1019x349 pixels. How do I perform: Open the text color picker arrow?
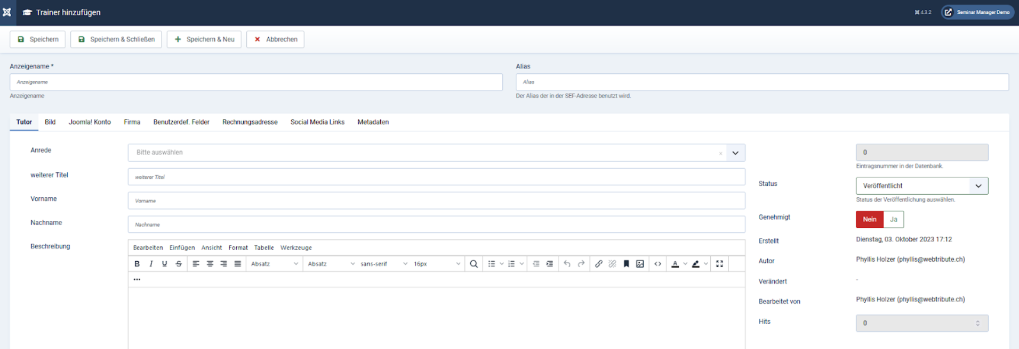[685, 264]
